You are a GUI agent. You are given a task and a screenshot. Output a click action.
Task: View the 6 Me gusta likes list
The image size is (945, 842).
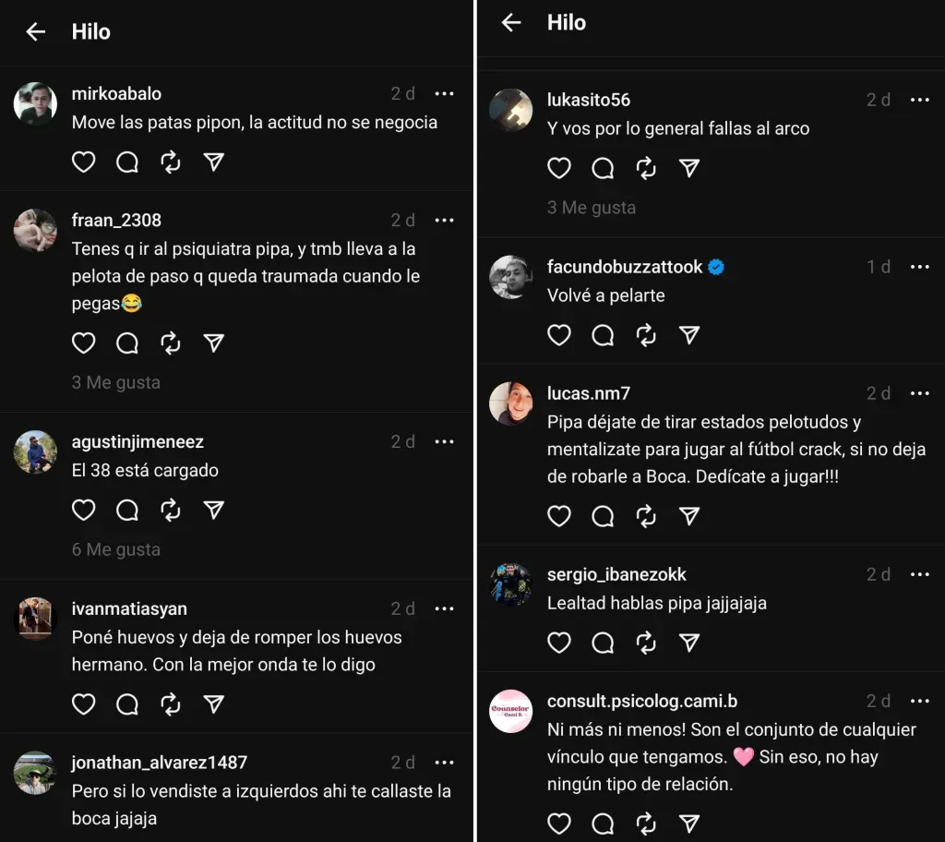[116, 549]
